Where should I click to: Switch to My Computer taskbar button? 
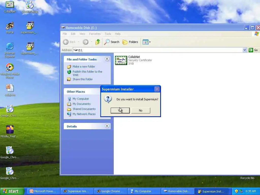[x=144, y=191]
